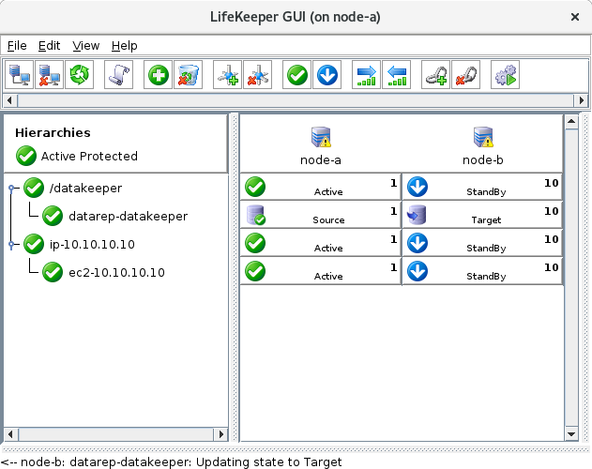Image resolution: width=592 pixels, height=469 pixels.
Task: Click the gears Properties toolbar icon
Action: point(505,75)
